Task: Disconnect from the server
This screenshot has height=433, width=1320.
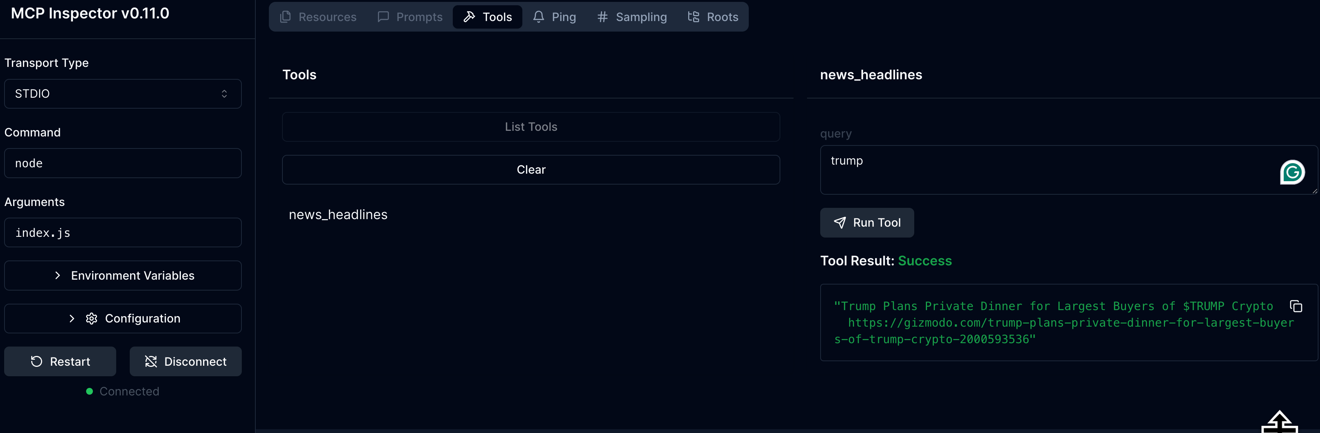Action: (185, 362)
